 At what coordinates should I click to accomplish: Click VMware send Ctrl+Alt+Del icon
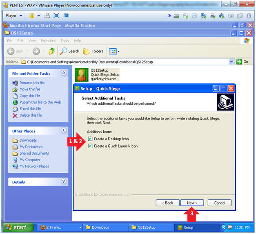47,16
